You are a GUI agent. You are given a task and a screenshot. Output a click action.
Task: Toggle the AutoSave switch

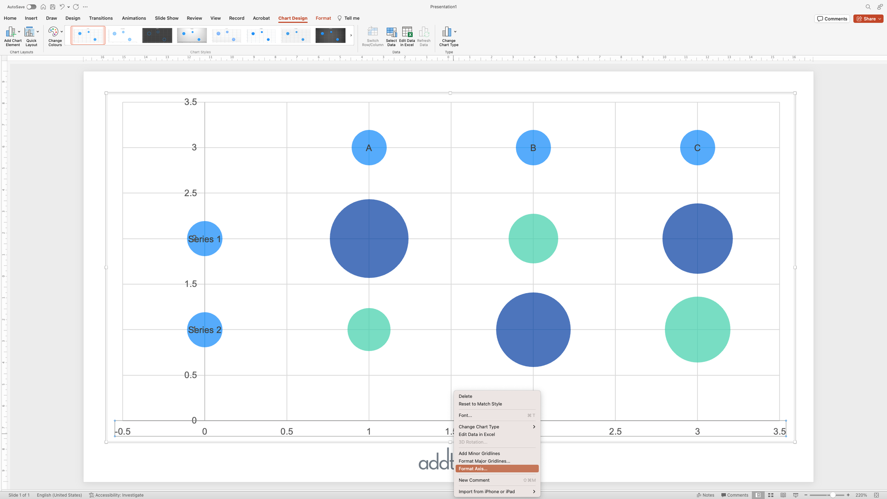[x=31, y=7]
